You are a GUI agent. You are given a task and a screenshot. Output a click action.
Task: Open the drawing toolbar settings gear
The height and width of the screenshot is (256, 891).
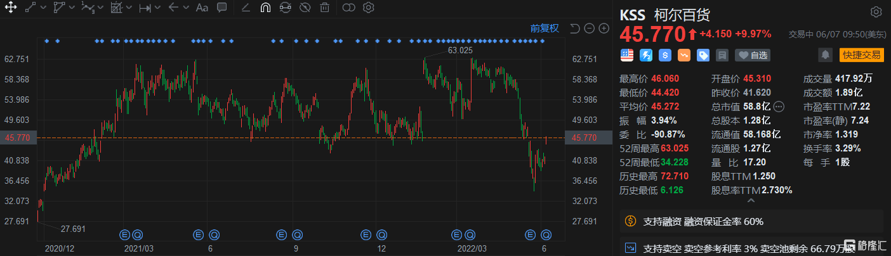[x=368, y=8]
